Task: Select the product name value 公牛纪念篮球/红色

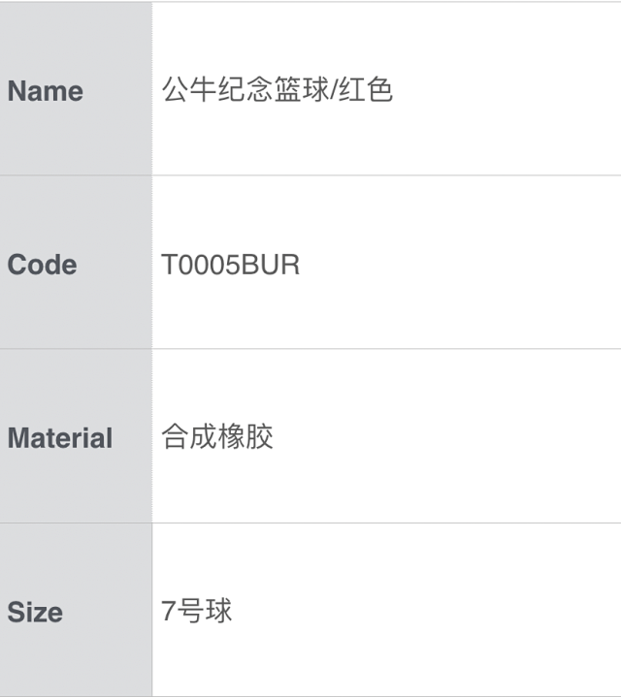Action: click(x=277, y=90)
